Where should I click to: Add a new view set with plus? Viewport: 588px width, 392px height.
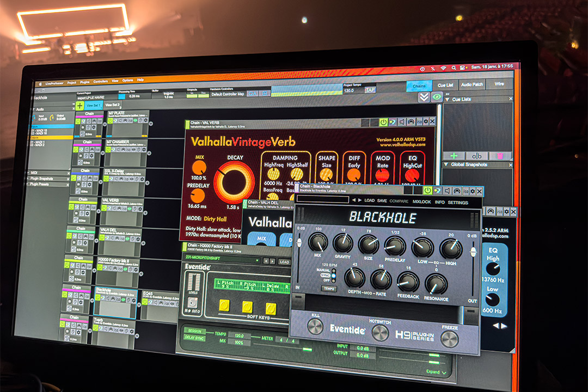click(80, 106)
